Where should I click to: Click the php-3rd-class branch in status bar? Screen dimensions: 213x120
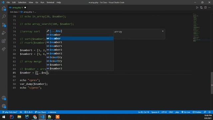10,112
